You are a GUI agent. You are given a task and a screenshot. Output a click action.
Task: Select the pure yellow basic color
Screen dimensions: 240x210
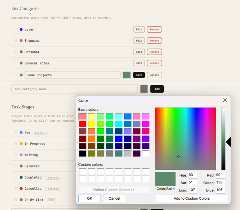(92, 124)
